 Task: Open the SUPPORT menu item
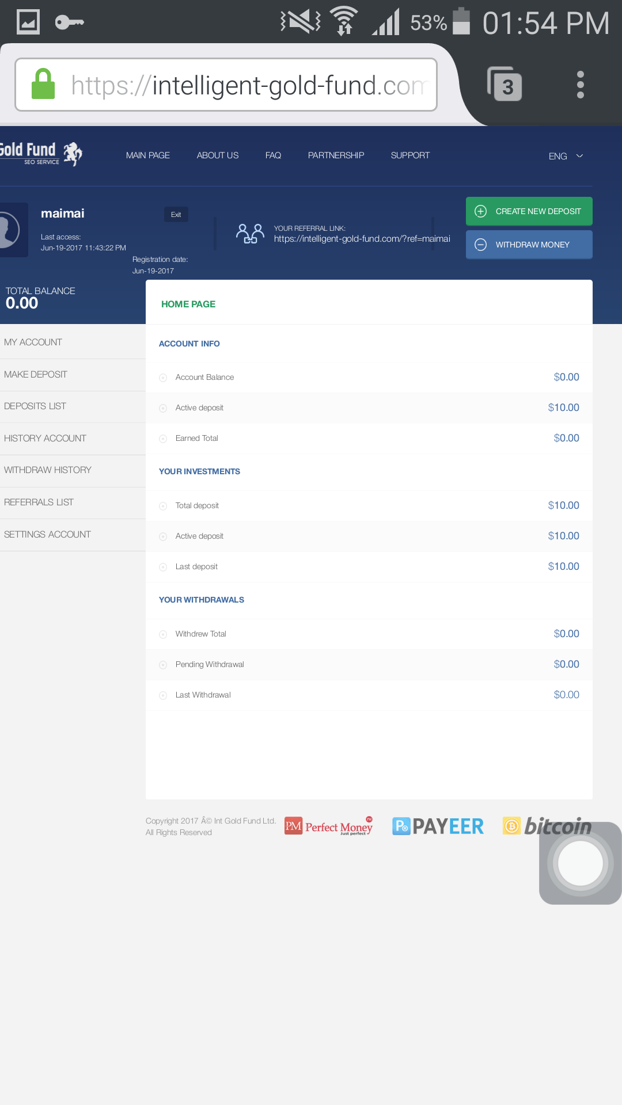(410, 155)
